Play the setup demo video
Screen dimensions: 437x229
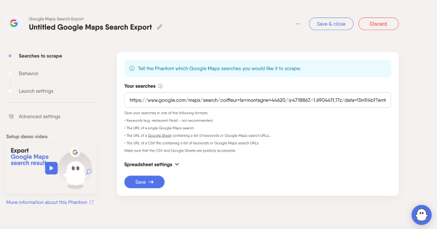click(x=51, y=168)
